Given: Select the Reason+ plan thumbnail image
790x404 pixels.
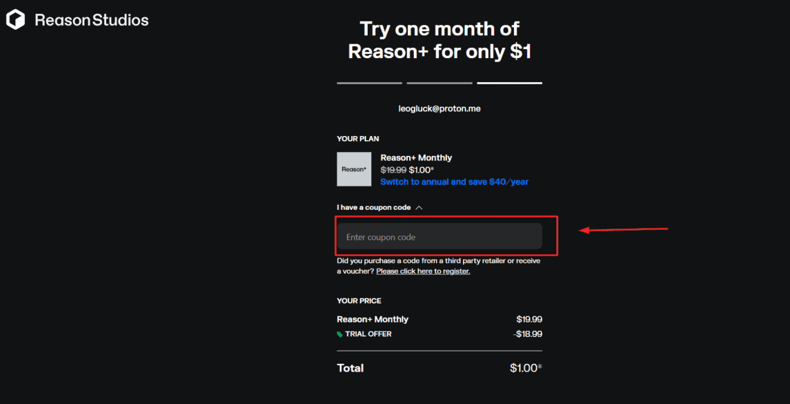Looking at the screenshot, I should coord(354,169).
